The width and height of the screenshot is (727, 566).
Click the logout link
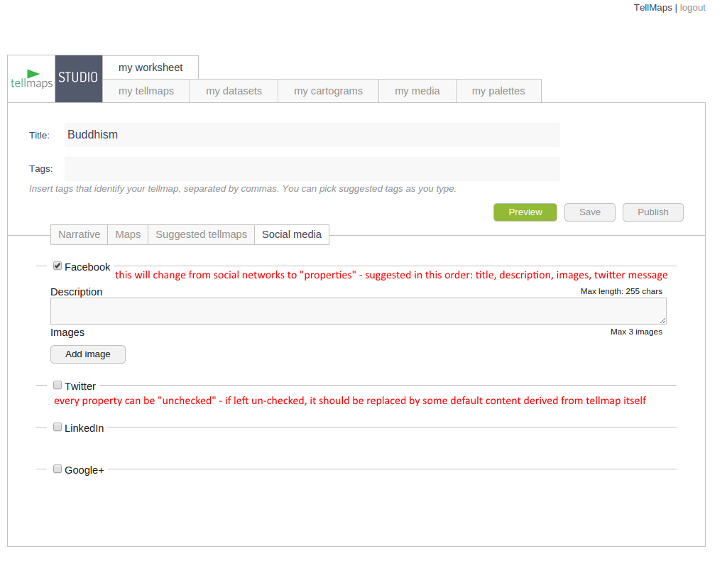[693, 8]
